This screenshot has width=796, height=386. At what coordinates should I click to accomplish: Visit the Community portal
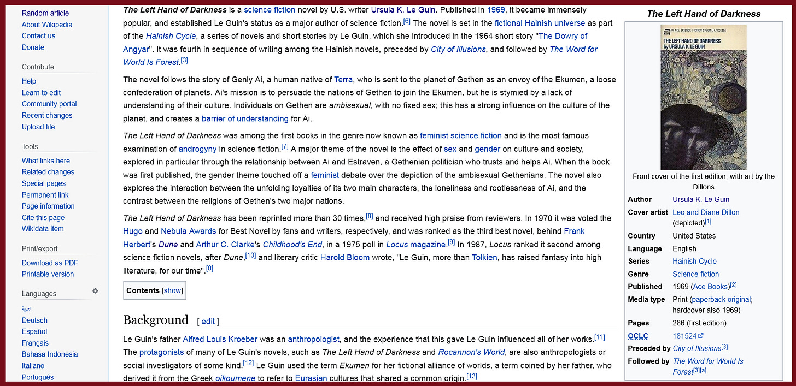tap(49, 104)
